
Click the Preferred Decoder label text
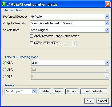coord(15,17)
